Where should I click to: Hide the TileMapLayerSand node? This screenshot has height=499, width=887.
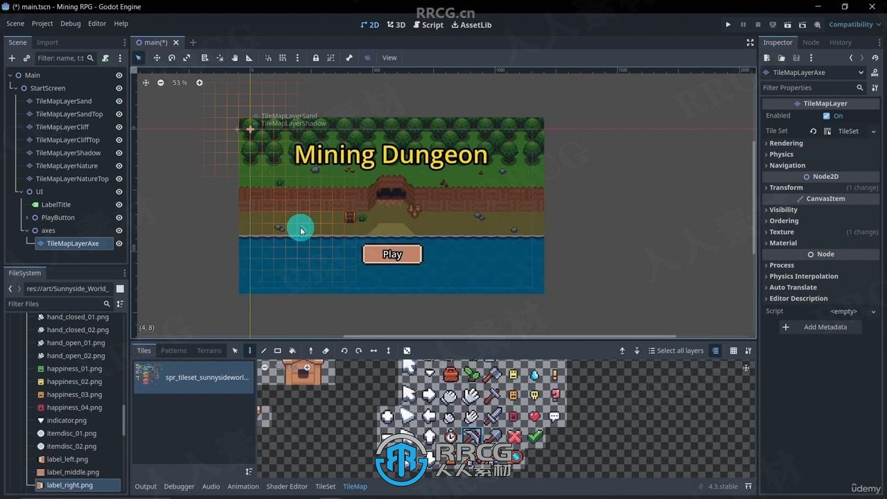point(119,101)
